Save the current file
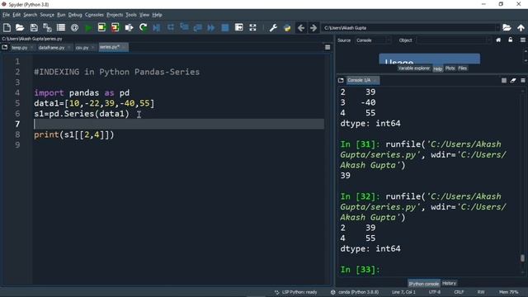 tap(34, 27)
